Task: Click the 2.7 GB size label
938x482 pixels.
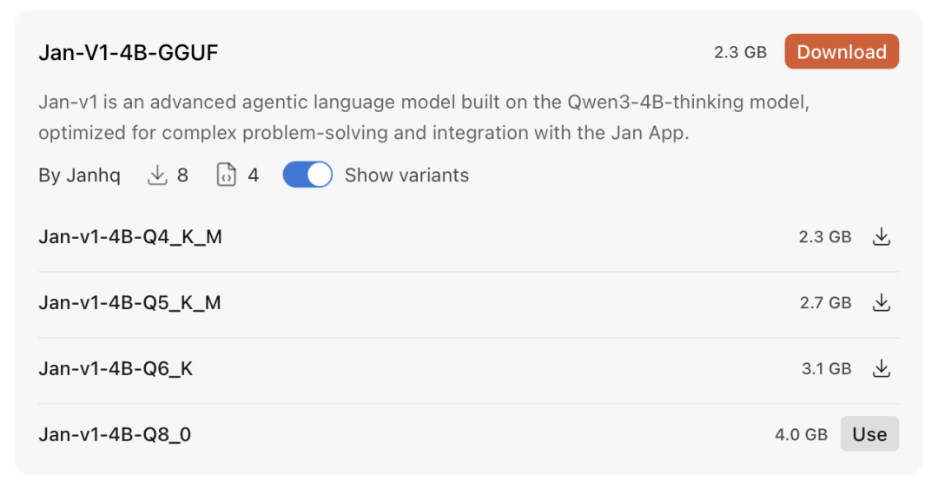Action: click(x=825, y=303)
